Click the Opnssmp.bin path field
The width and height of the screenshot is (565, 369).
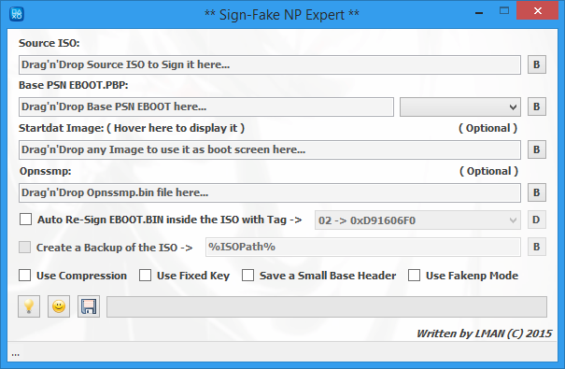click(x=270, y=192)
